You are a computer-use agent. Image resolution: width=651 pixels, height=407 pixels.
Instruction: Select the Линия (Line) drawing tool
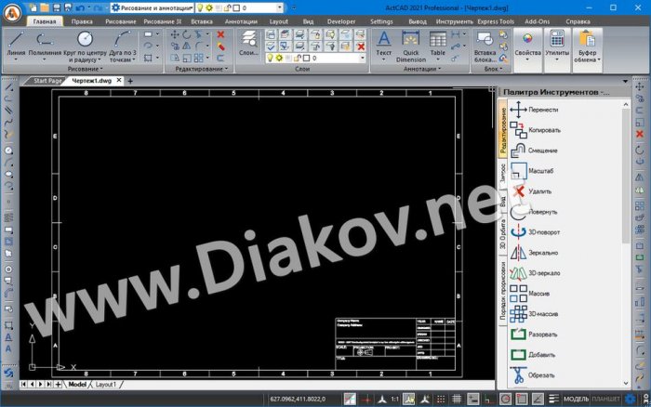(x=15, y=42)
